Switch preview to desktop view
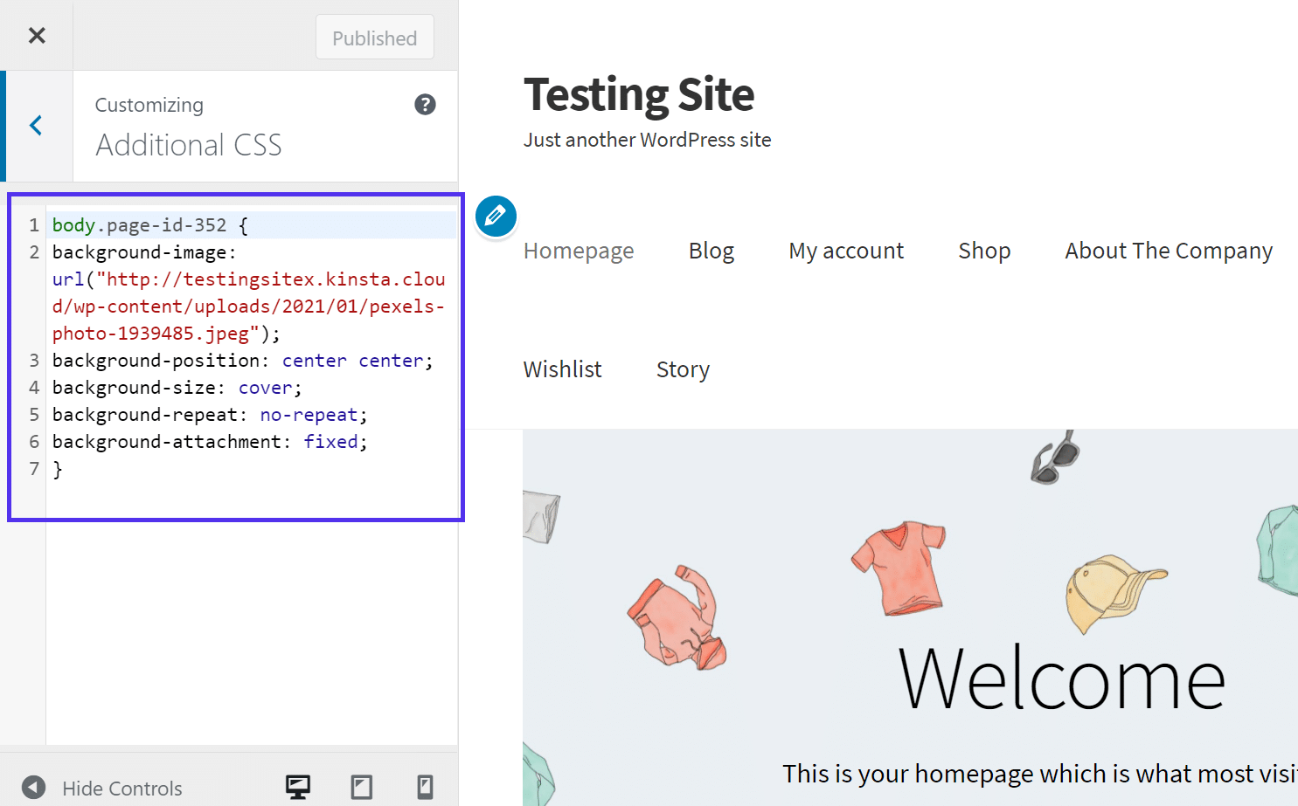Screen dimensions: 1298x806 pyautogui.click(x=297, y=787)
